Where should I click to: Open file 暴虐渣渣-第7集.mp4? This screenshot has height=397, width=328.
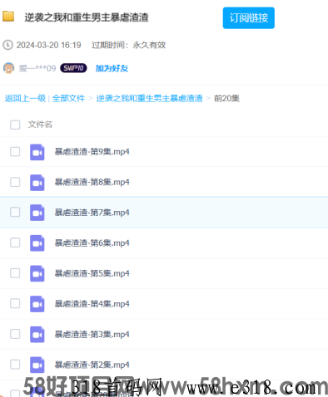(92, 213)
